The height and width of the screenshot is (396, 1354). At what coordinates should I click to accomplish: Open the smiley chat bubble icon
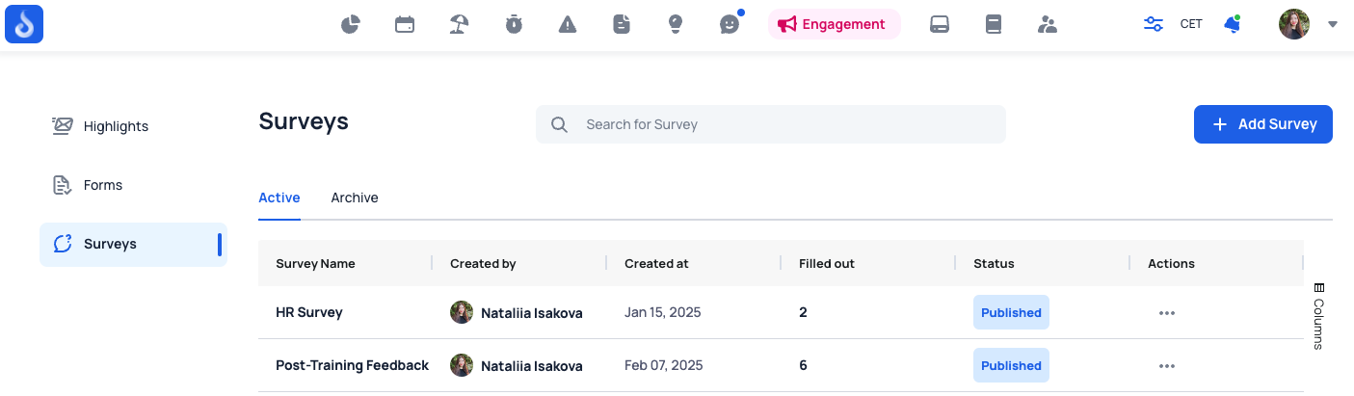point(730,24)
